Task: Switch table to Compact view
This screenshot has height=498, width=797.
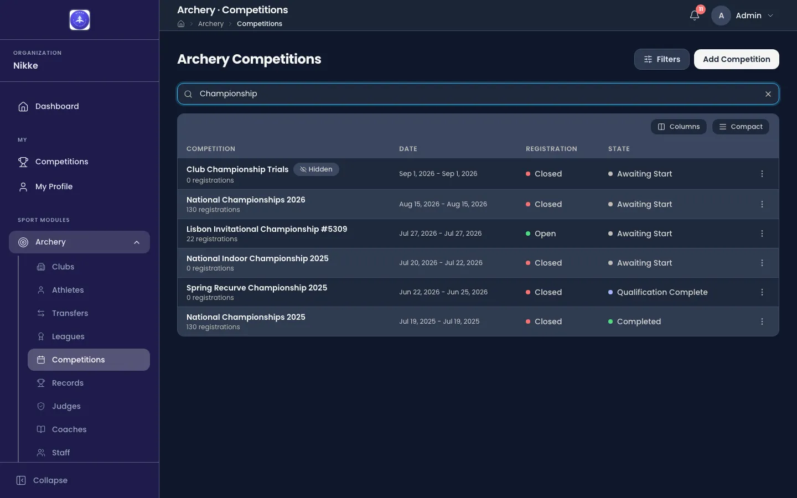Action: (x=741, y=127)
